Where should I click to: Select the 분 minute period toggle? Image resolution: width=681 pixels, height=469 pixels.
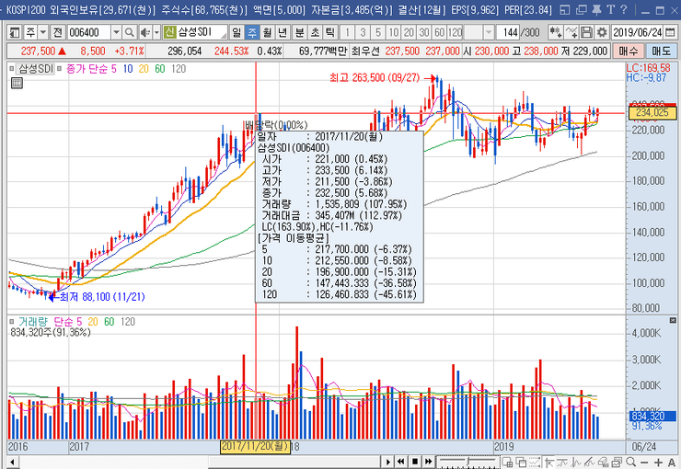[x=300, y=32]
